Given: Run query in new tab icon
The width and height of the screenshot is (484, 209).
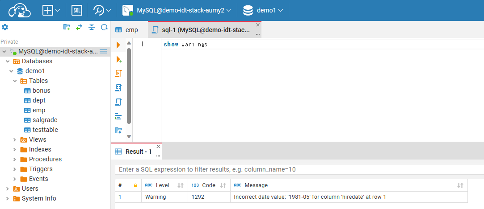Looking at the screenshot, I should pyautogui.click(x=118, y=59).
